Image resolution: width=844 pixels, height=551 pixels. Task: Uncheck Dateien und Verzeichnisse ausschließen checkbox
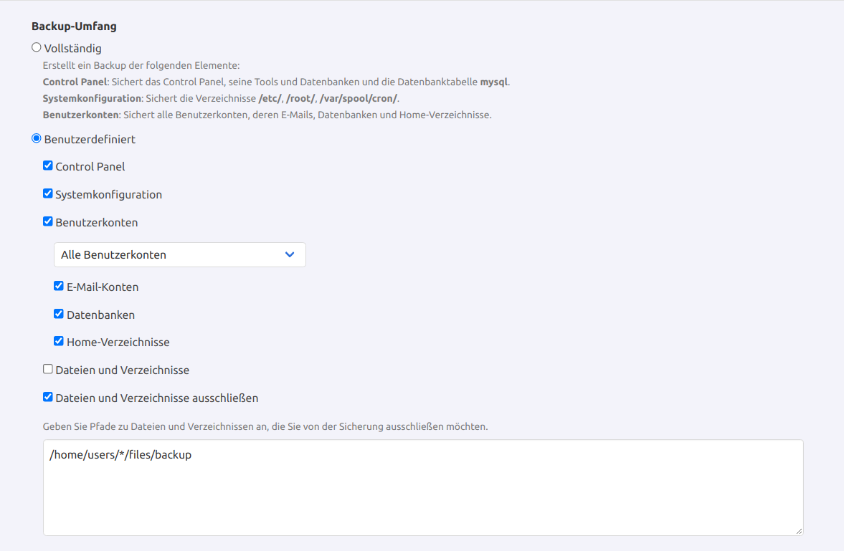point(48,397)
